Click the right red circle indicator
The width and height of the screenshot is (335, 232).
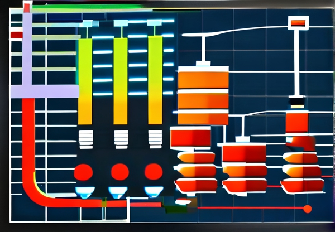[x=152, y=171]
